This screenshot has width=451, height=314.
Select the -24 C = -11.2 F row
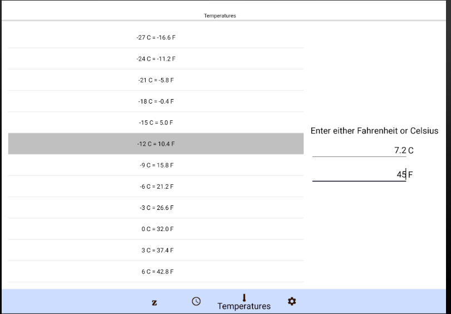pos(156,58)
